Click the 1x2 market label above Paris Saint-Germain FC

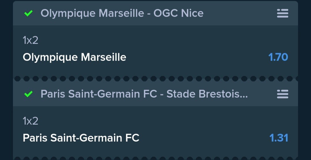pyautogui.click(x=30, y=121)
